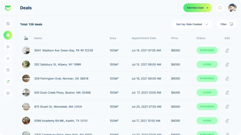Click the Filter button label
Screen dimensions: 241x135
[223, 24]
